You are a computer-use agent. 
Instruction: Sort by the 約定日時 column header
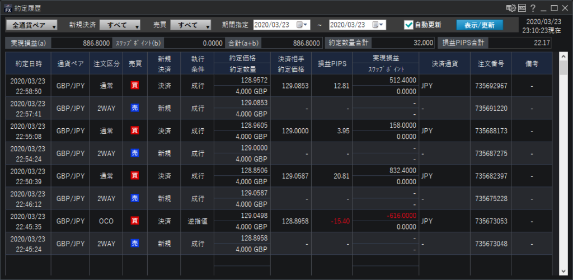pos(28,63)
